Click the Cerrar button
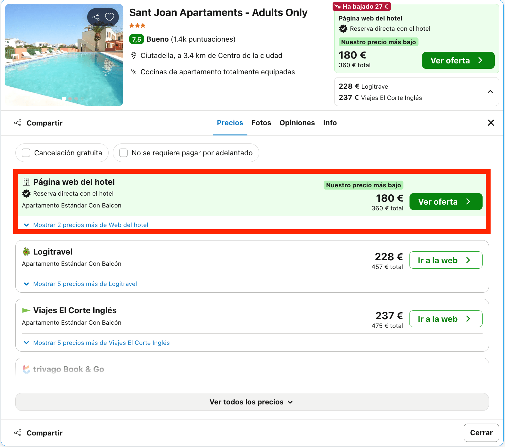 (x=481, y=433)
